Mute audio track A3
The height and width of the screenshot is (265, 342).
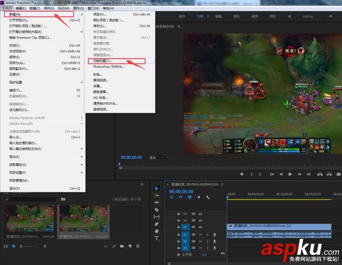pos(200,248)
